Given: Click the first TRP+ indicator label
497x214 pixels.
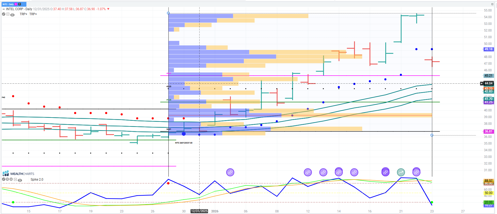Looking at the screenshot, I should [23, 14].
